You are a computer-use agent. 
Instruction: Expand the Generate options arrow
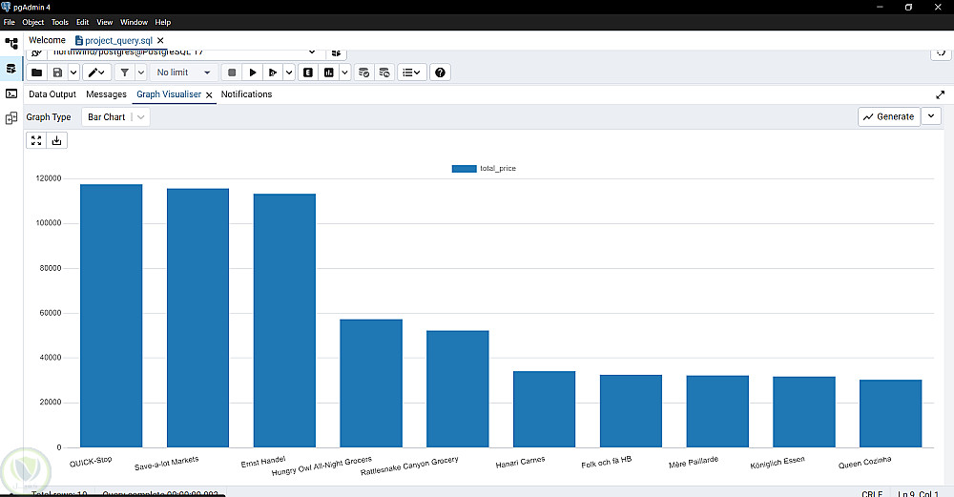click(931, 116)
